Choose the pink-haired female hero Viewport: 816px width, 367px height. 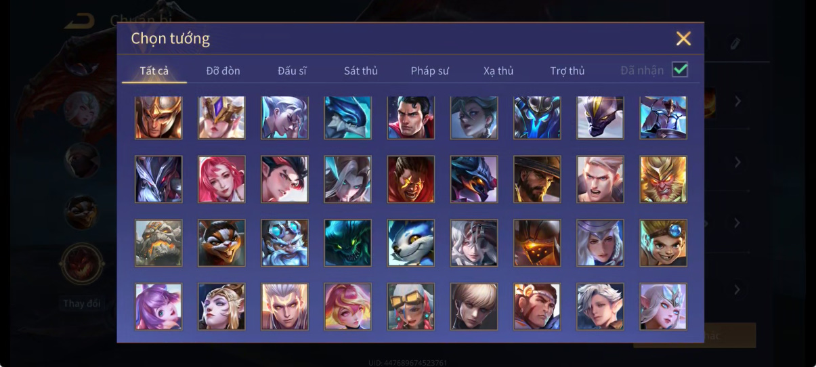(x=221, y=179)
